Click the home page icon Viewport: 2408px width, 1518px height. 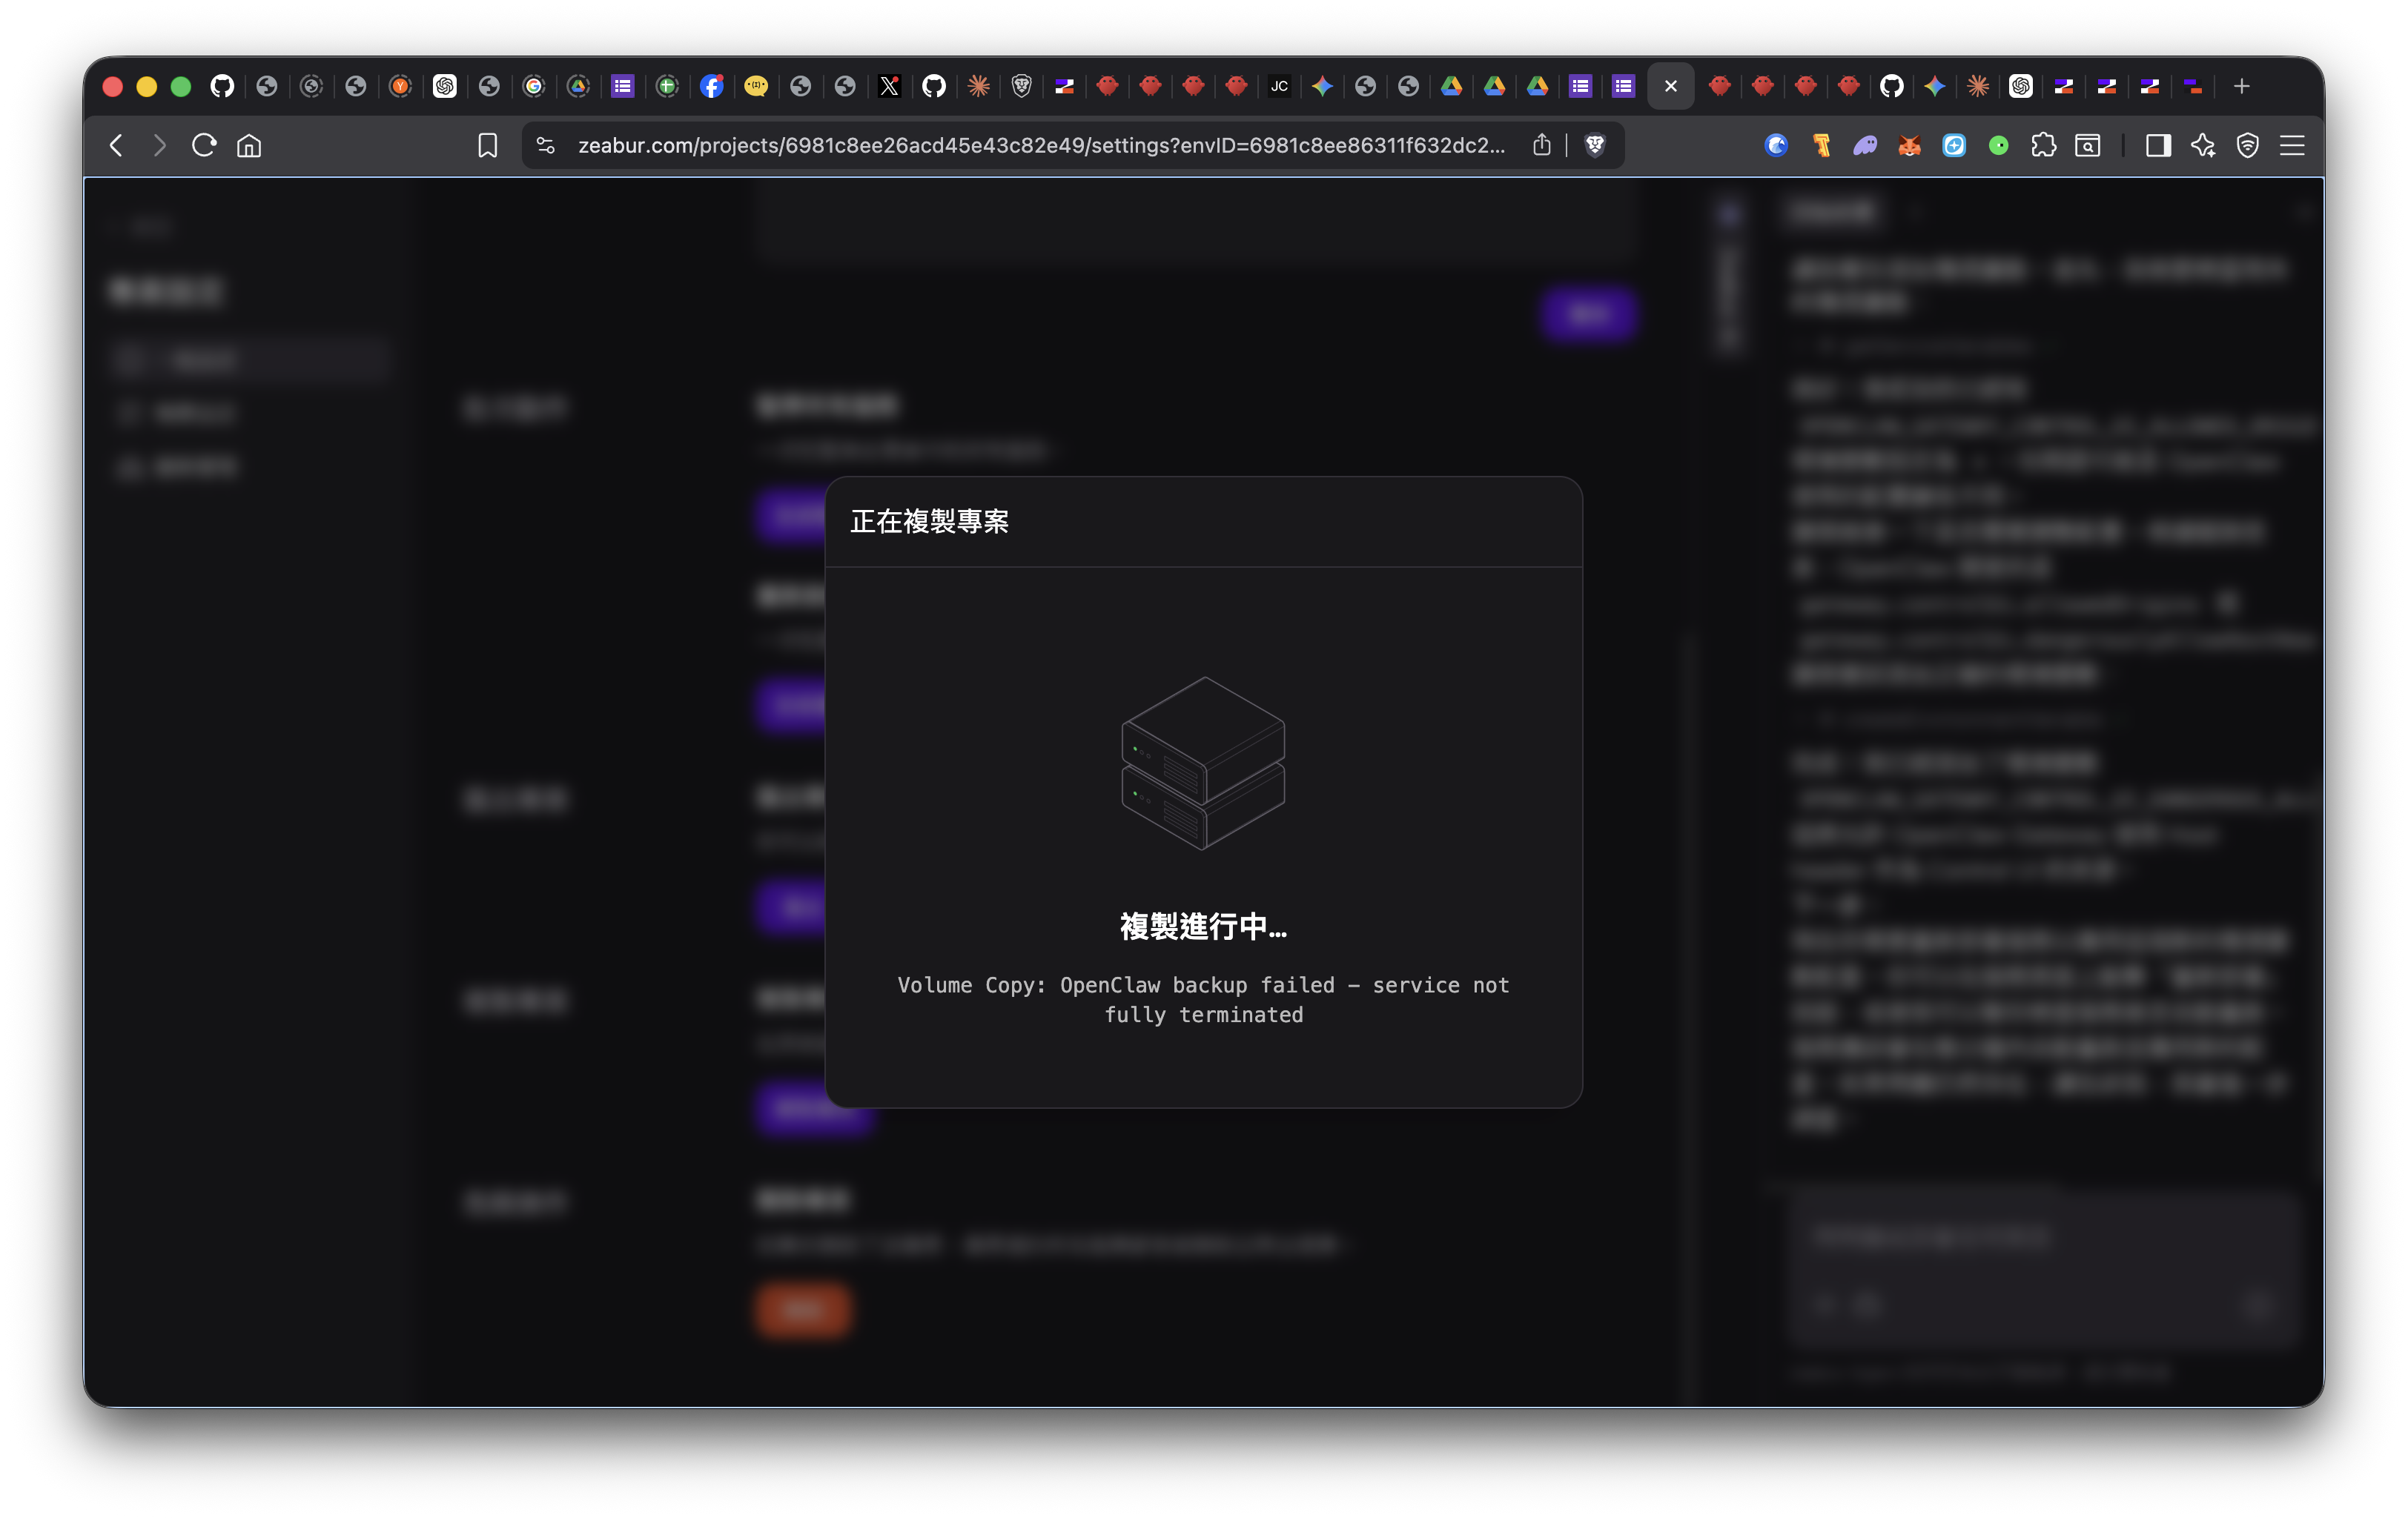click(x=249, y=145)
